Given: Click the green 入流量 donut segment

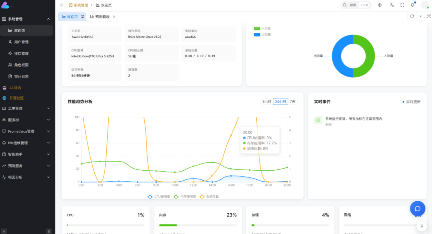Looking at the screenshot, I should [370, 56].
